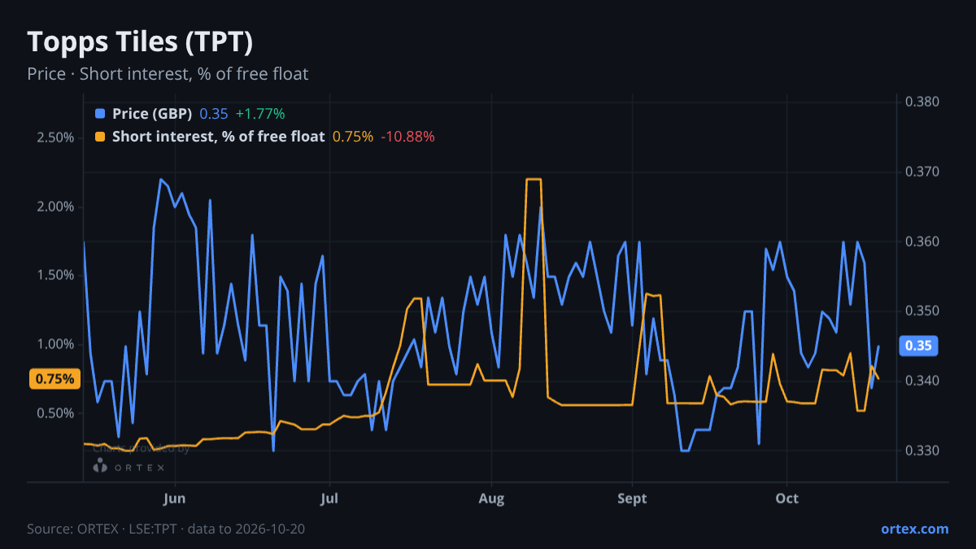Click the blue Price (GBP) legend swatch
Viewport: 976px width, 549px height.
point(100,114)
